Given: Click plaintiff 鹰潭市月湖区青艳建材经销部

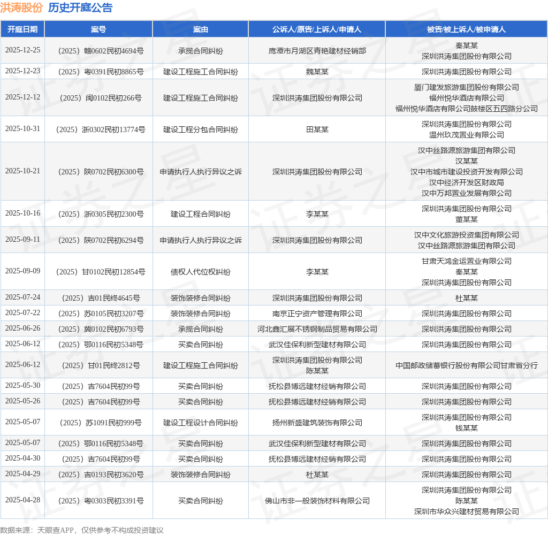Looking at the screenshot, I should tap(317, 51).
